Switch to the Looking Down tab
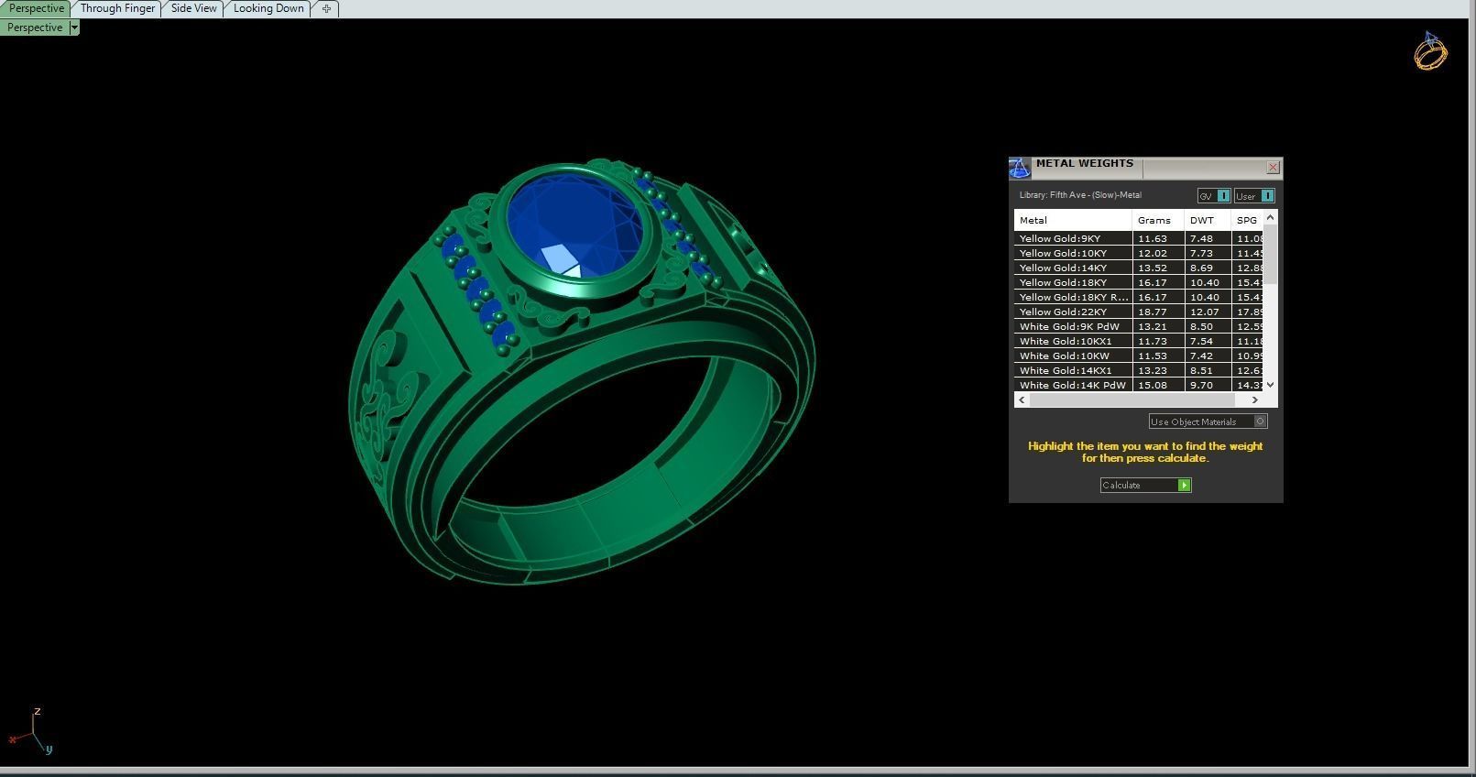Screen dimensions: 1476x777 pyautogui.click(x=268, y=8)
